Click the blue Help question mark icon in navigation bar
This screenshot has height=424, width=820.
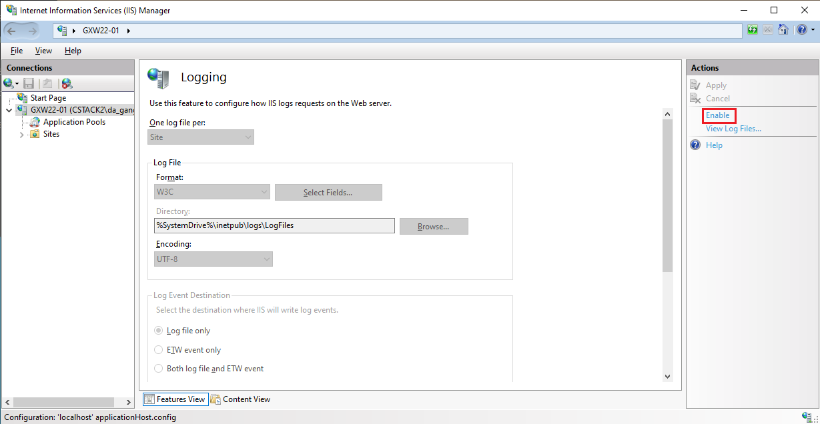801,30
